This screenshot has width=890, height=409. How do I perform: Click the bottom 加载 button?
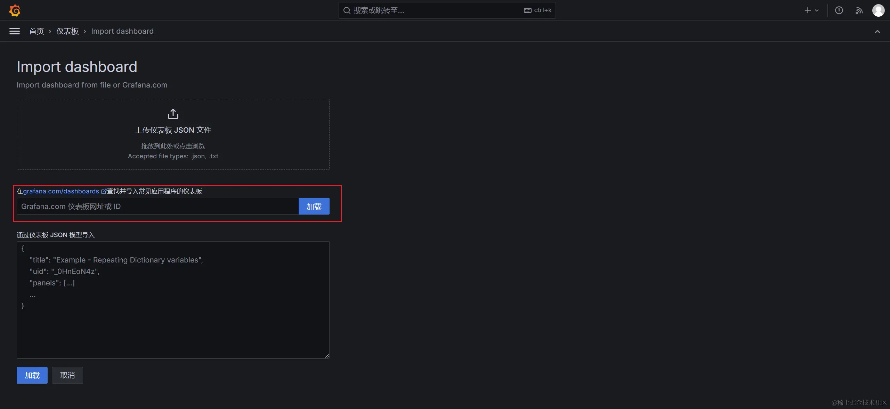[x=32, y=375]
